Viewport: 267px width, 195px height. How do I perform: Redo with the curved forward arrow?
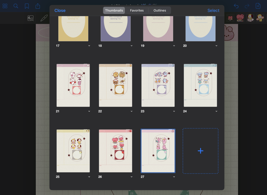(247, 6)
